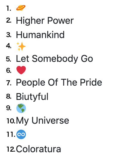Viewport: 114px width, 157px height.
Task: Click the infinity emoji on track 11
Action: (21, 134)
